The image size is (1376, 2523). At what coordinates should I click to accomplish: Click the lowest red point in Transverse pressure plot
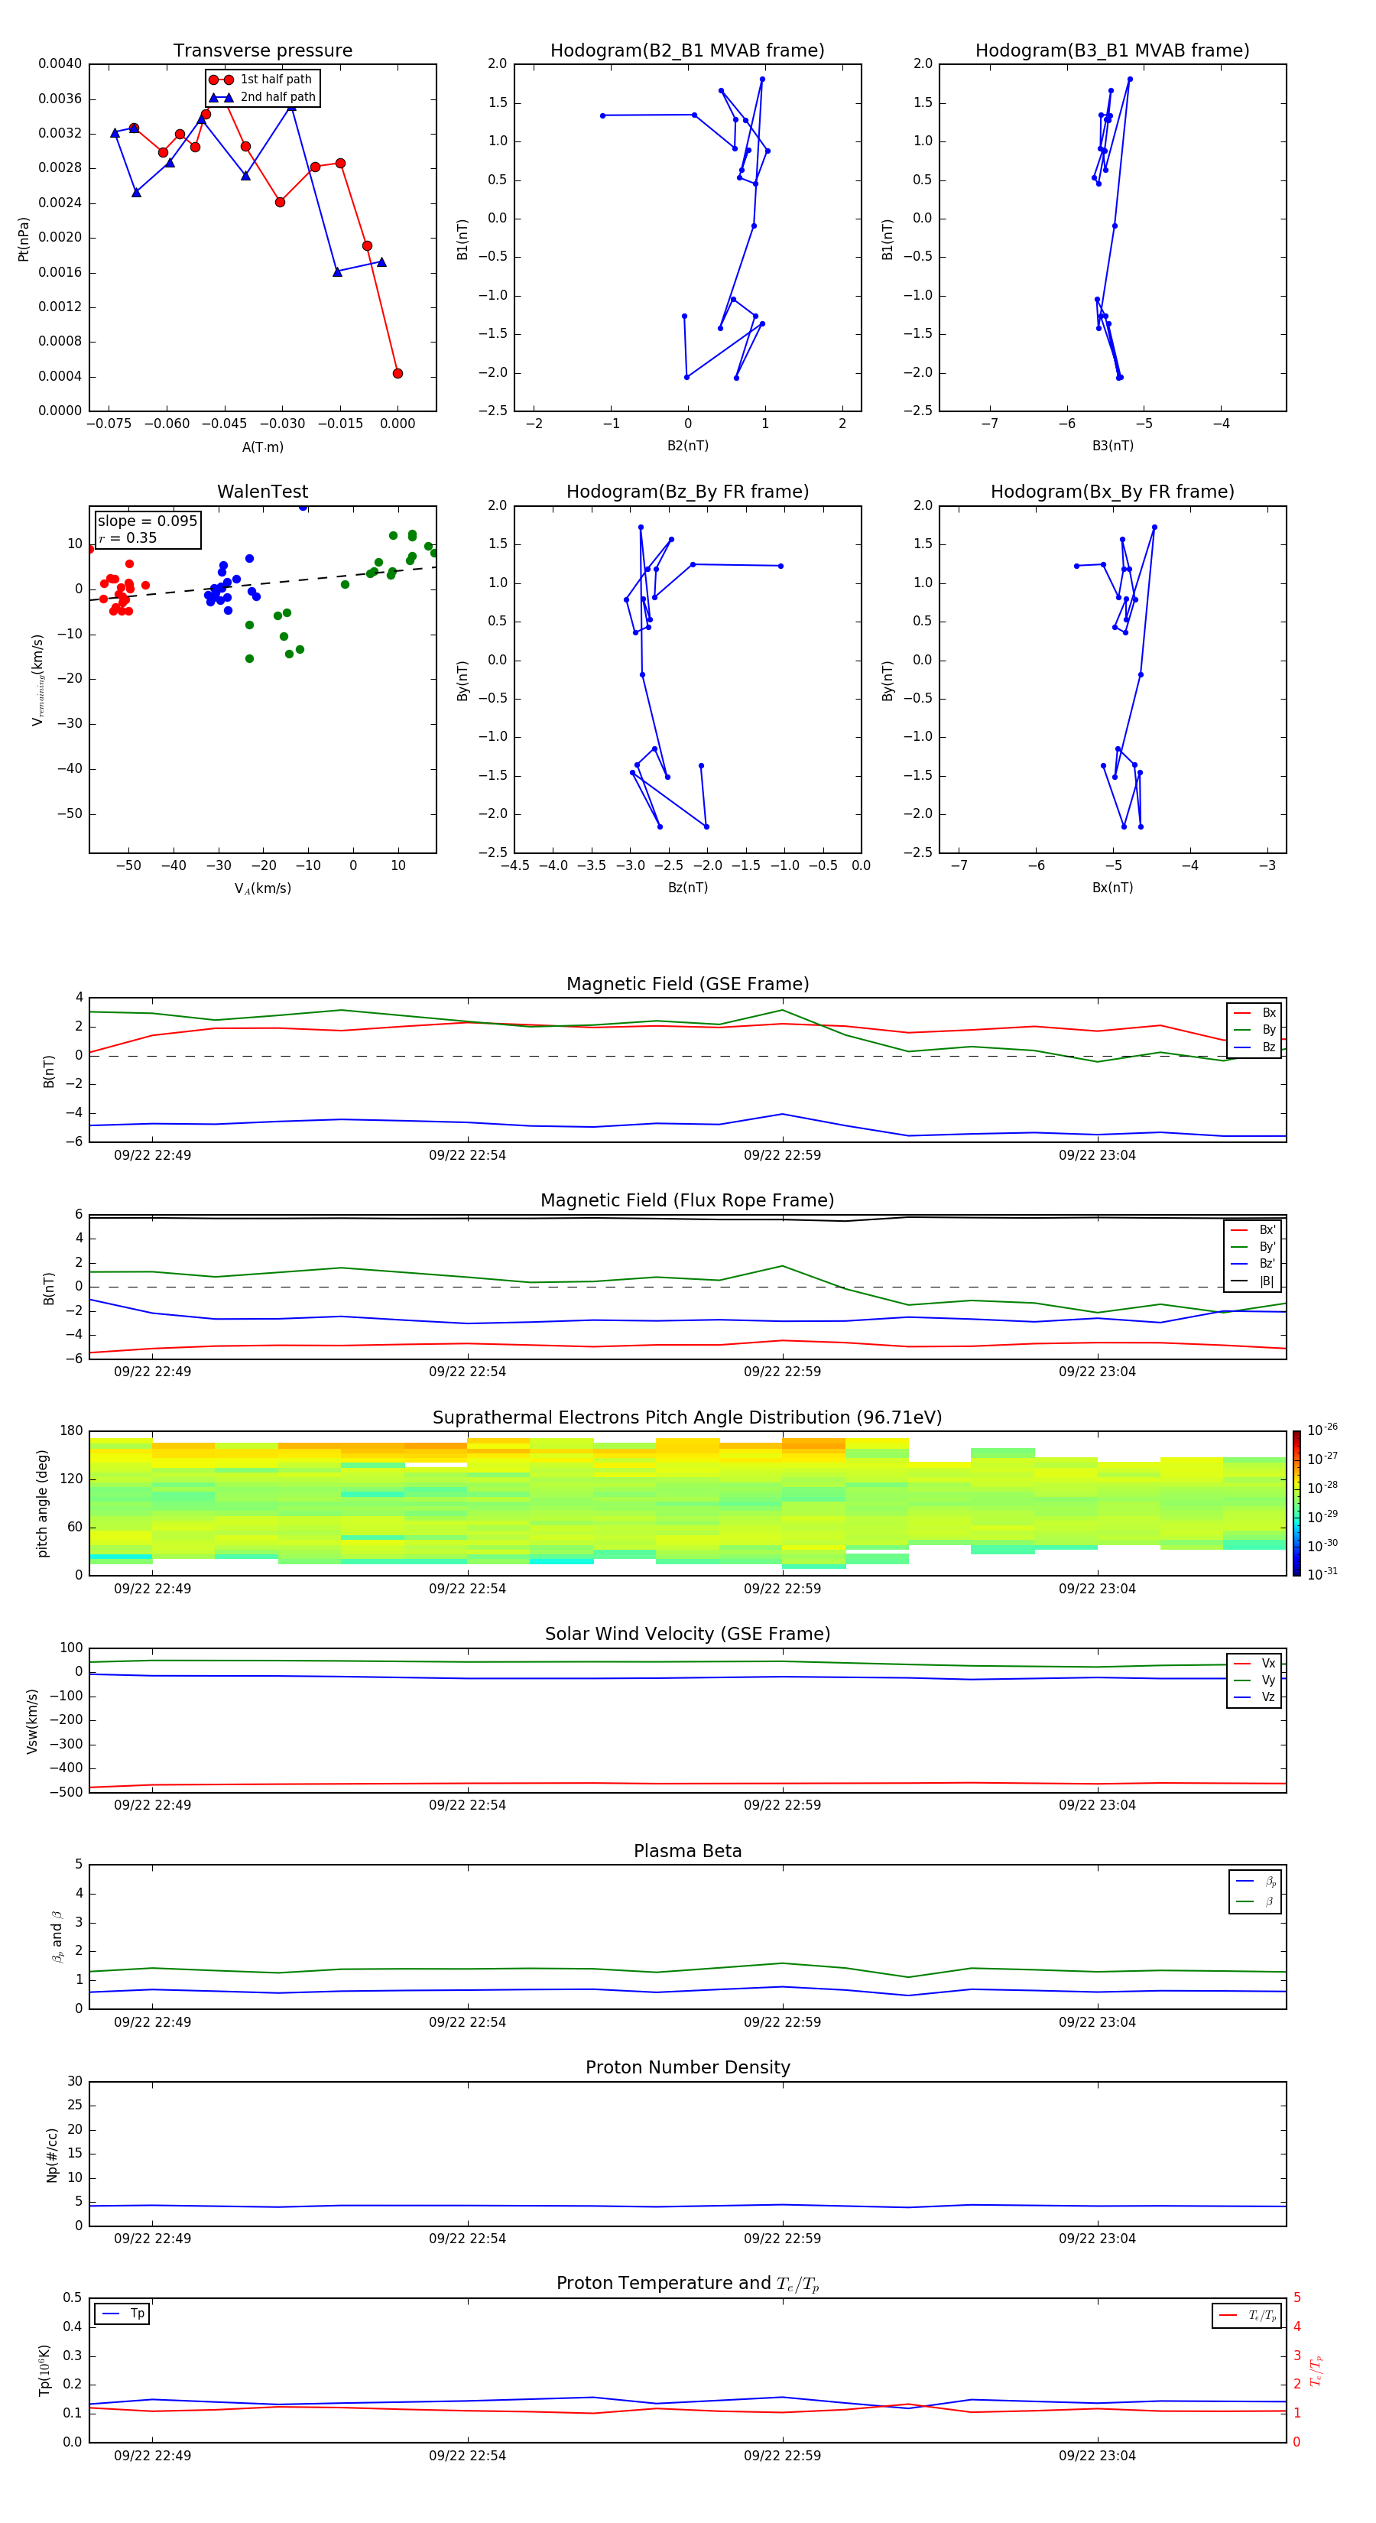(398, 373)
